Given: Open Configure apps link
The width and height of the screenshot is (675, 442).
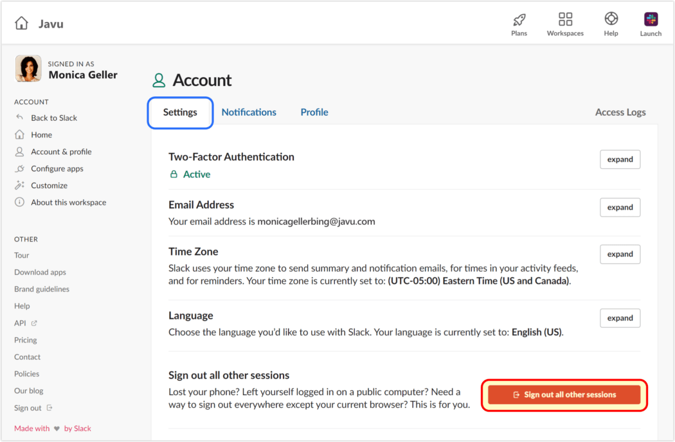Looking at the screenshot, I should coord(57,169).
